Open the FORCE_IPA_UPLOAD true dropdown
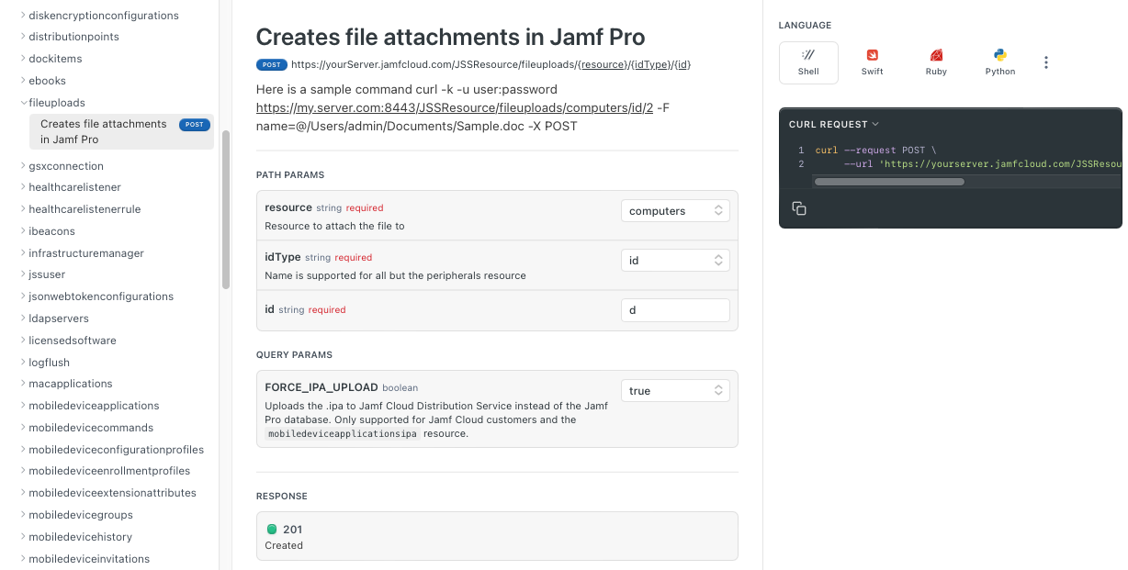 point(675,391)
